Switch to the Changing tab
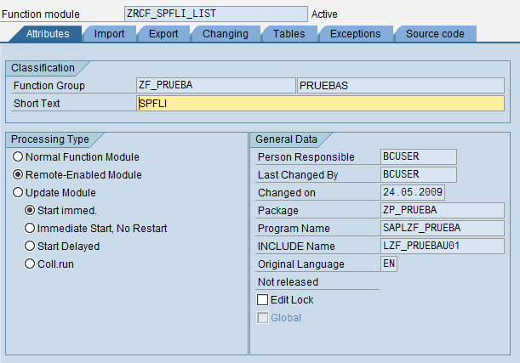This screenshot has width=520, height=363. [226, 34]
